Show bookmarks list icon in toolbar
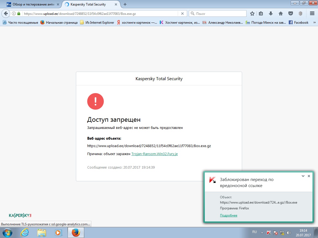This screenshot has height=238, width=318. (x=261, y=13)
